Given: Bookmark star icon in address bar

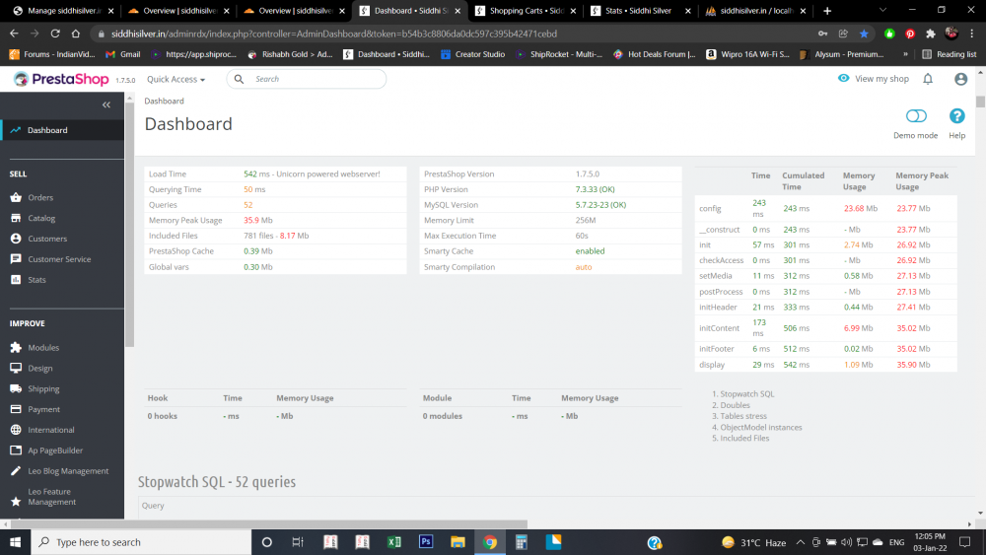Looking at the screenshot, I should pyautogui.click(x=864, y=34).
